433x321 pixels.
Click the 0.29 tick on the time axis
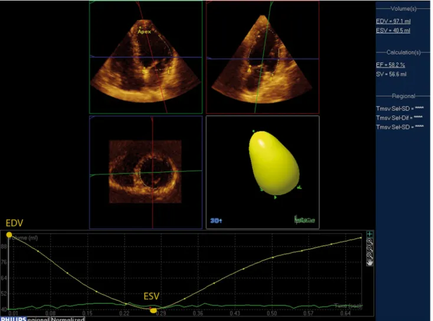(x=161, y=313)
